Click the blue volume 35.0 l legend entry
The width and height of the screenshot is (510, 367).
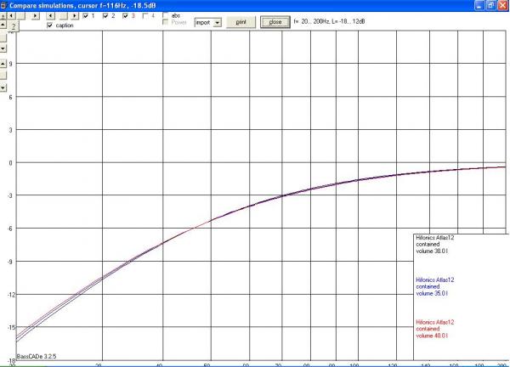point(438,286)
